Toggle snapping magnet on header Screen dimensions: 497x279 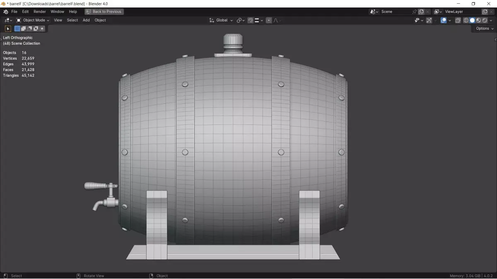[251, 20]
